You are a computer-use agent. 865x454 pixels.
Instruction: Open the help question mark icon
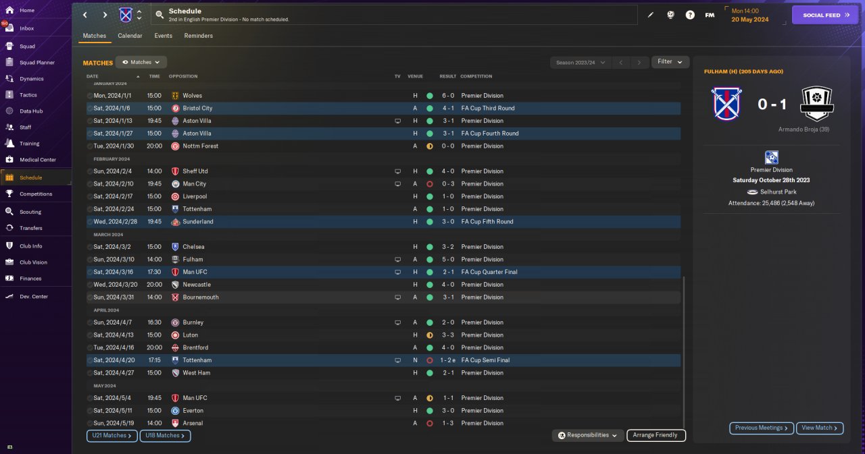click(690, 15)
